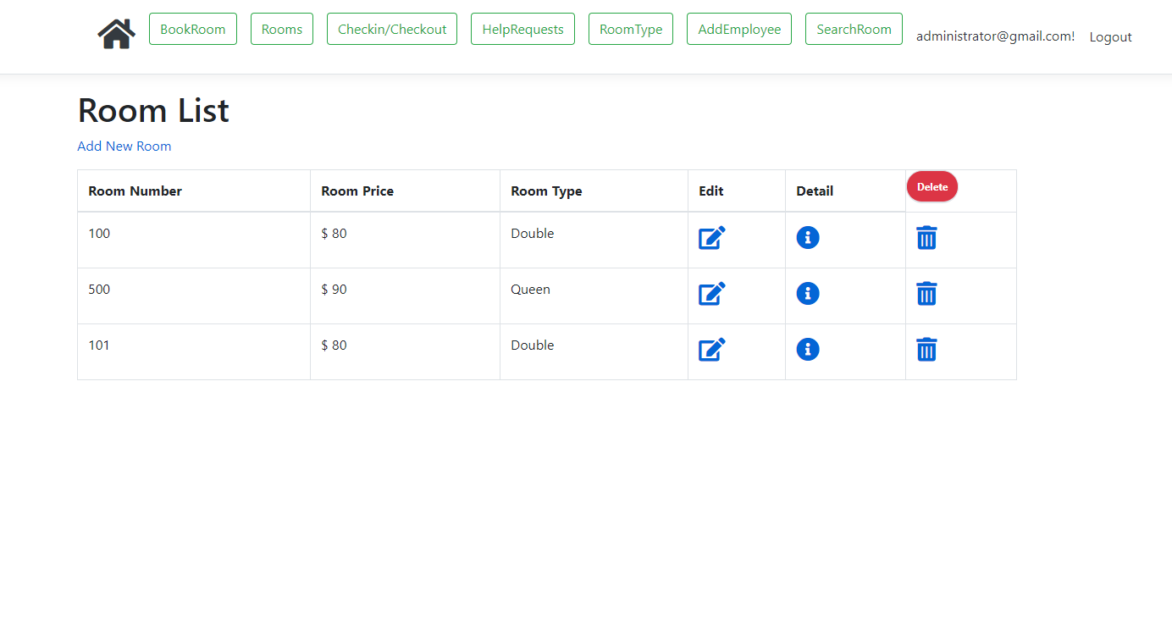
Task: Edit room 101 using the pencil icon
Action: point(711,349)
